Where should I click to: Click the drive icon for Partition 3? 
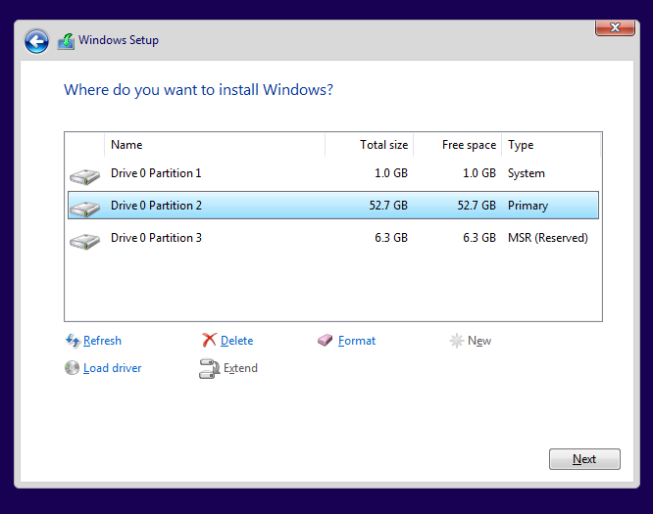85,241
